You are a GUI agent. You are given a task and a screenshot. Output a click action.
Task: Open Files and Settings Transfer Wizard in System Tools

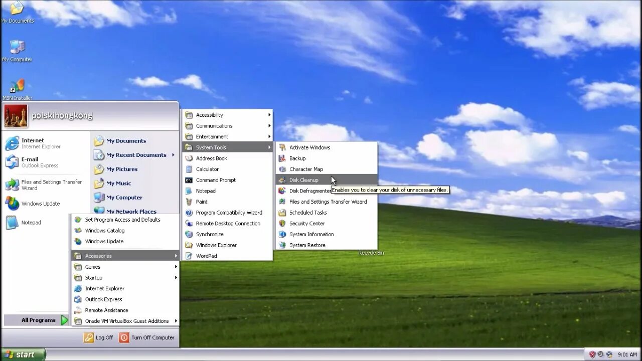tap(327, 202)
